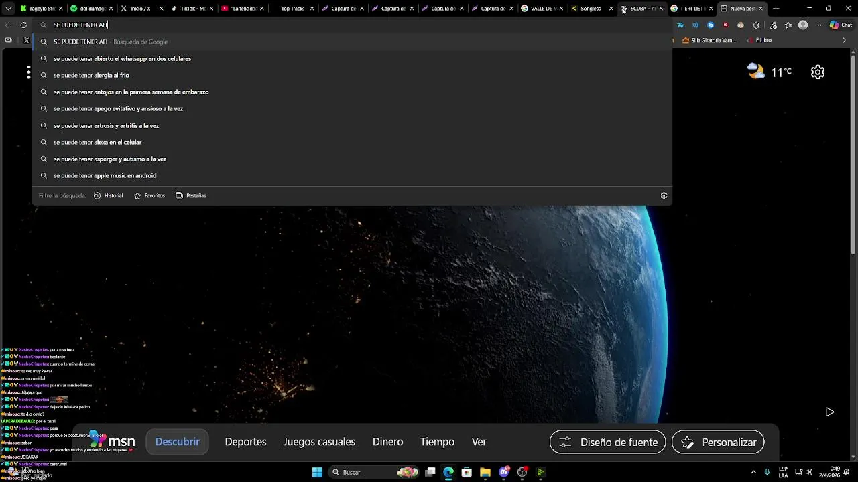This screenshot has height=482, width=858.
Task: Switch to the Songless tab
Action: pyautogui.click(x=592, y=9)
